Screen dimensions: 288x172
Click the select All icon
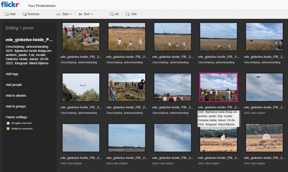pyautogui.click(x=112, y=14)
